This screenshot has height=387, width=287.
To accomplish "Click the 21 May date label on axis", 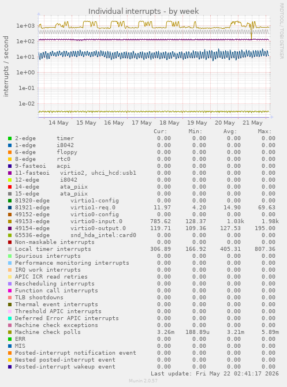I will 252,123.
